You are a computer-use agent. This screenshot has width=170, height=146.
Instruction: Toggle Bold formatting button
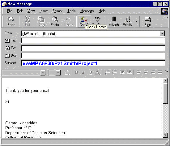point(77,72)
